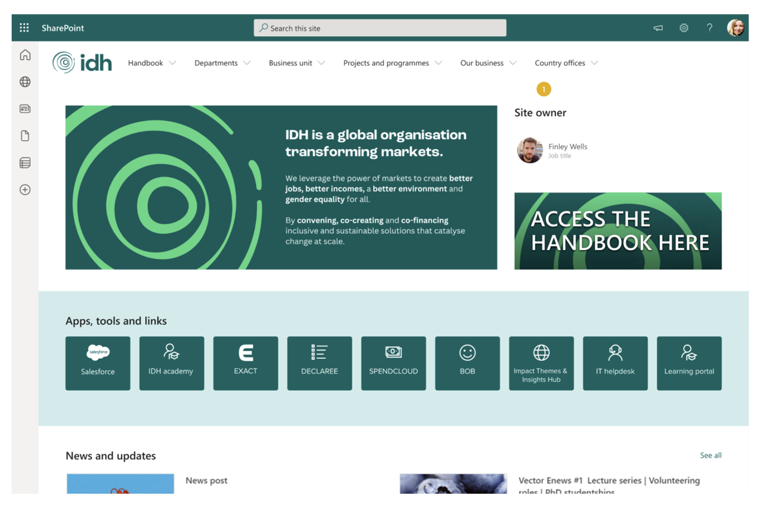Open the My lists sidebar icon
Image resolution: width=760 pixels, height=508 pixels.
25,163
